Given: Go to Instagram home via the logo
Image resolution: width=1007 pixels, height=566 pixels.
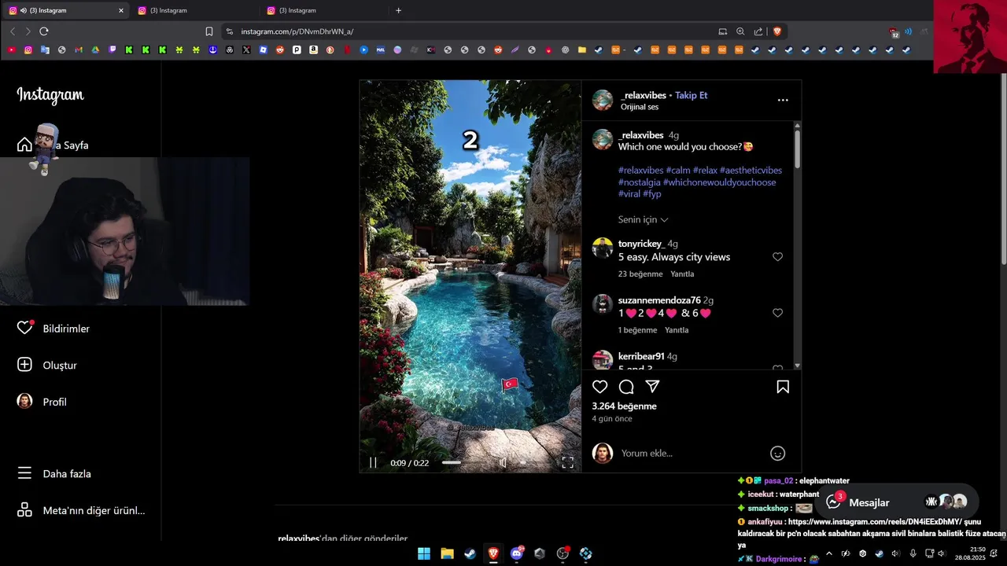Looking at the screenshot, I should (50, 95).
